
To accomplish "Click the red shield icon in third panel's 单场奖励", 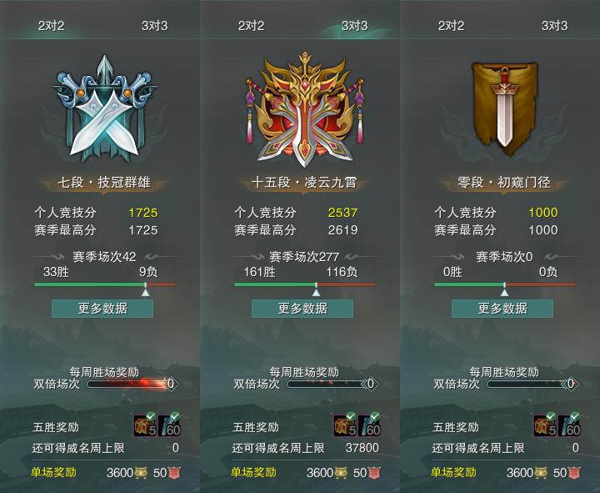I will tap(573, 473).
